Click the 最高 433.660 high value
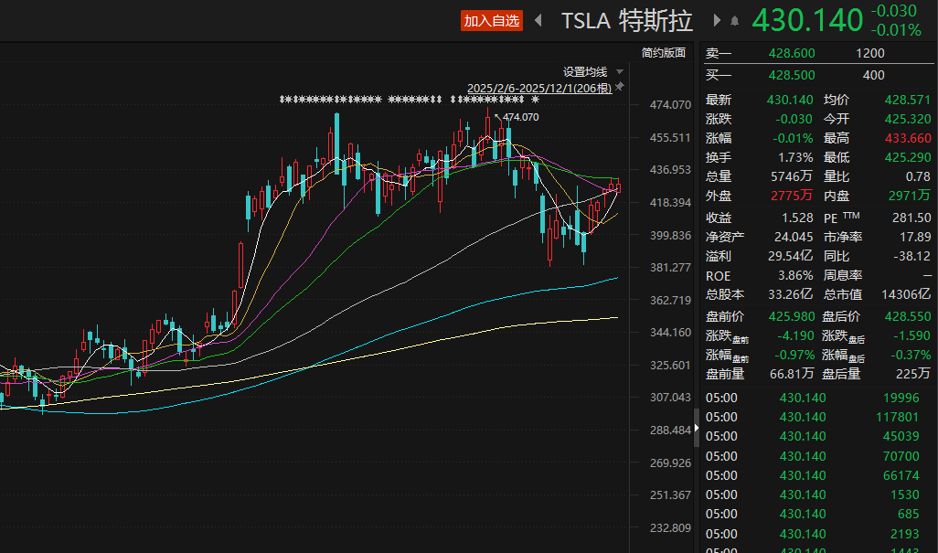 tap(908, 138)
